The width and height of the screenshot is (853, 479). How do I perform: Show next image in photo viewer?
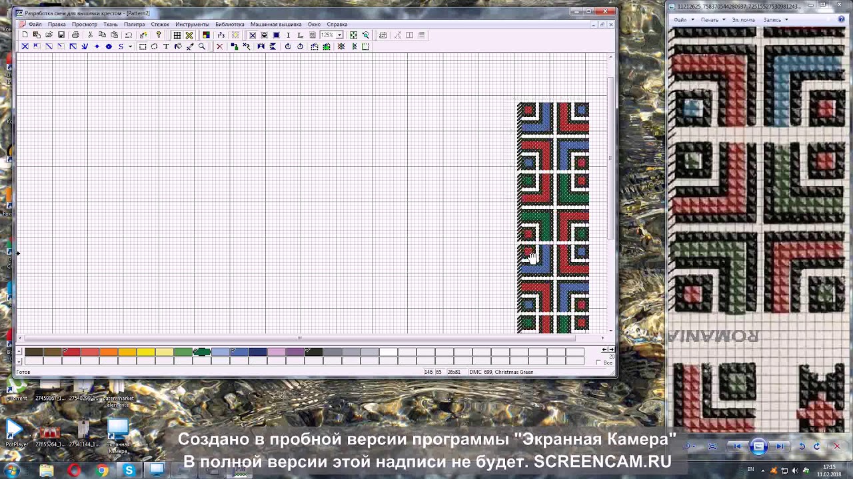coord(780,446)
